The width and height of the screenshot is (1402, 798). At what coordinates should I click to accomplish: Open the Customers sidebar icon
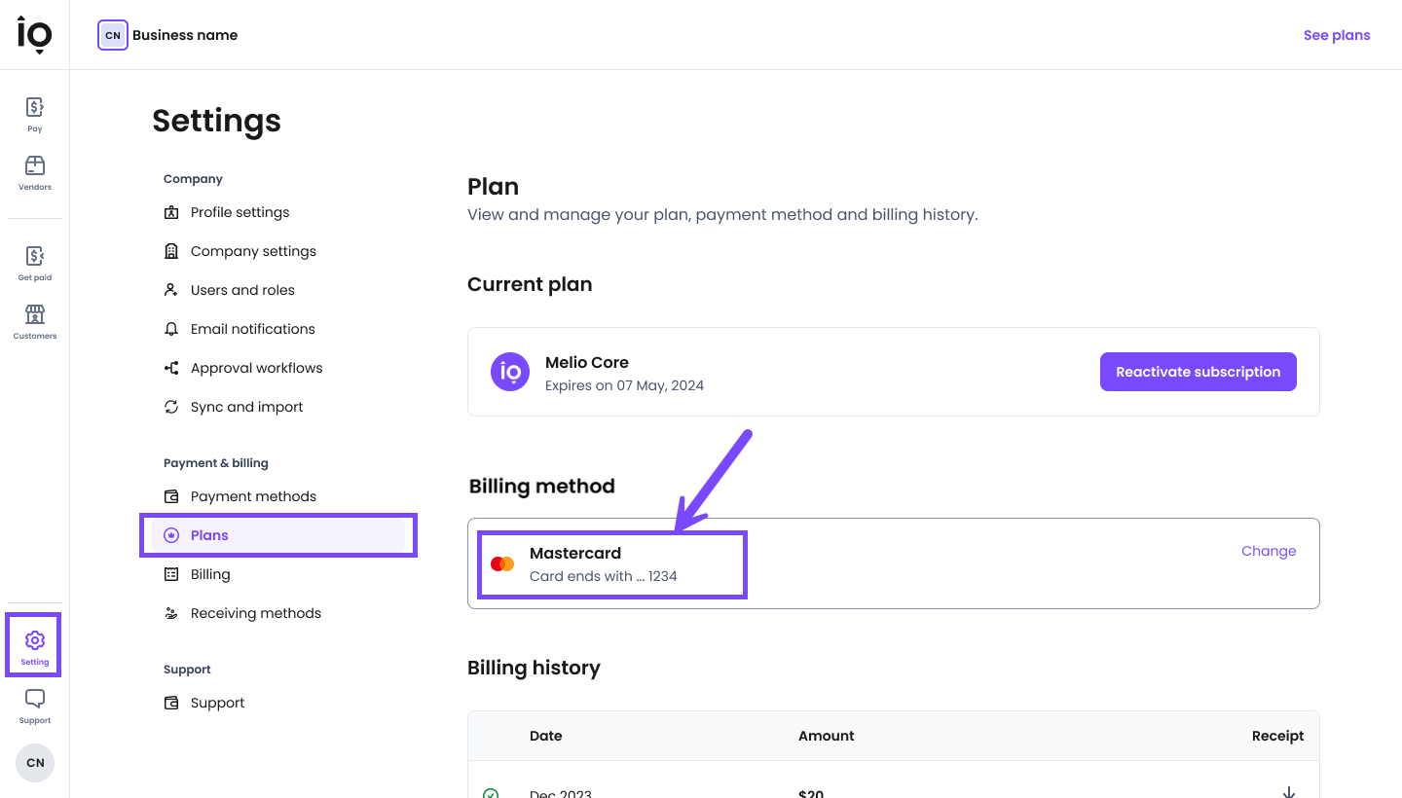[x=35, y=314]
